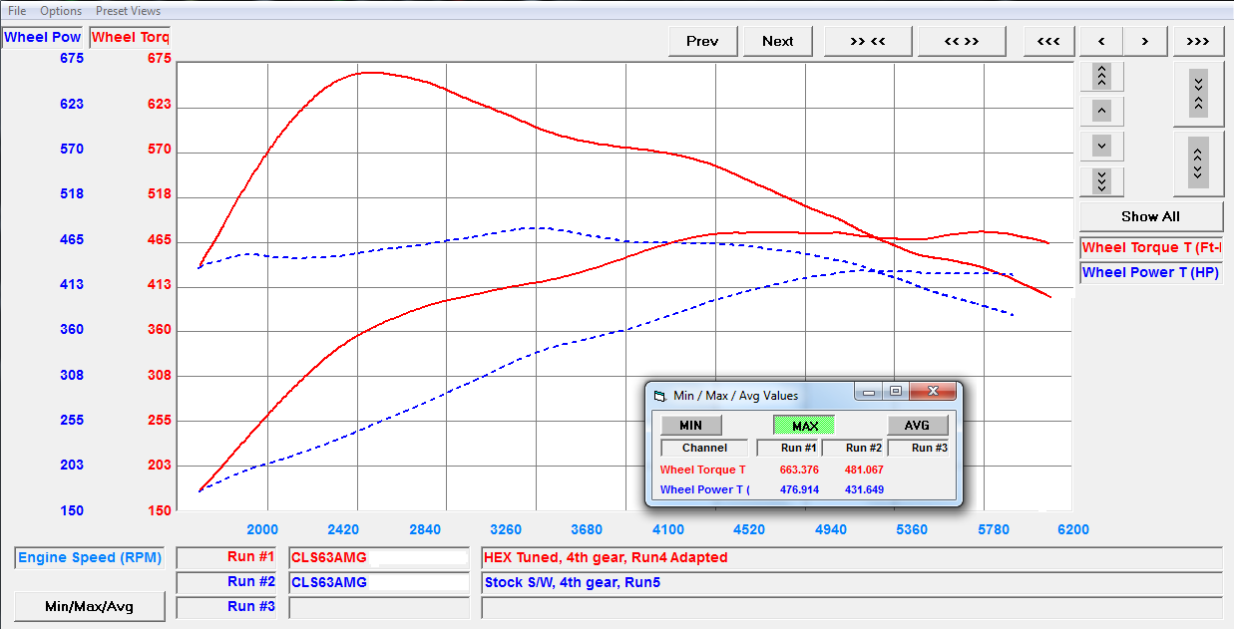Click the single down chevron button
The image size is (1234, 629).
click(x=1101, y=146)
